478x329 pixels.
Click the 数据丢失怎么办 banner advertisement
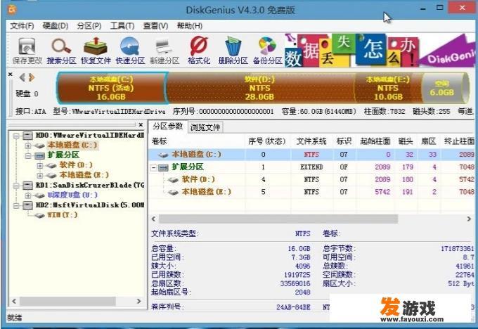click(x=380, y=51)
